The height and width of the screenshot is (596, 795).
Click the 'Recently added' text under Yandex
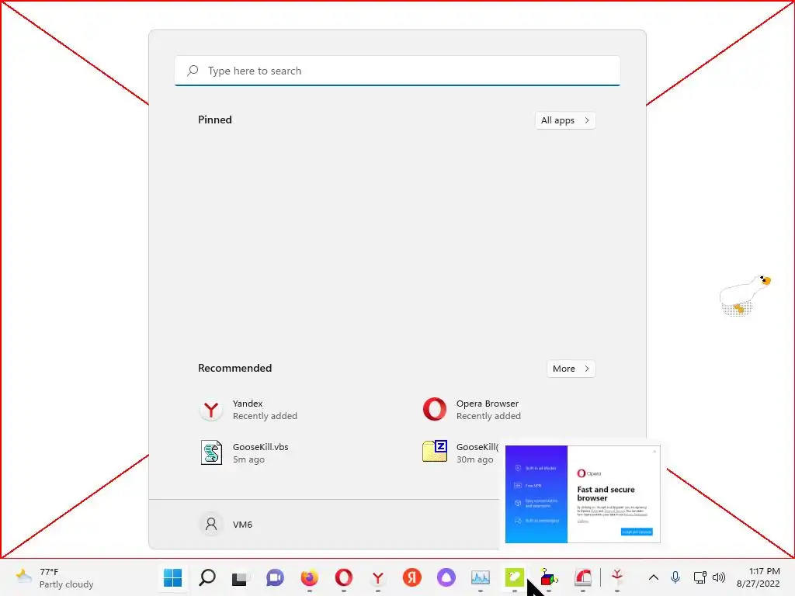tap(265, 416)
